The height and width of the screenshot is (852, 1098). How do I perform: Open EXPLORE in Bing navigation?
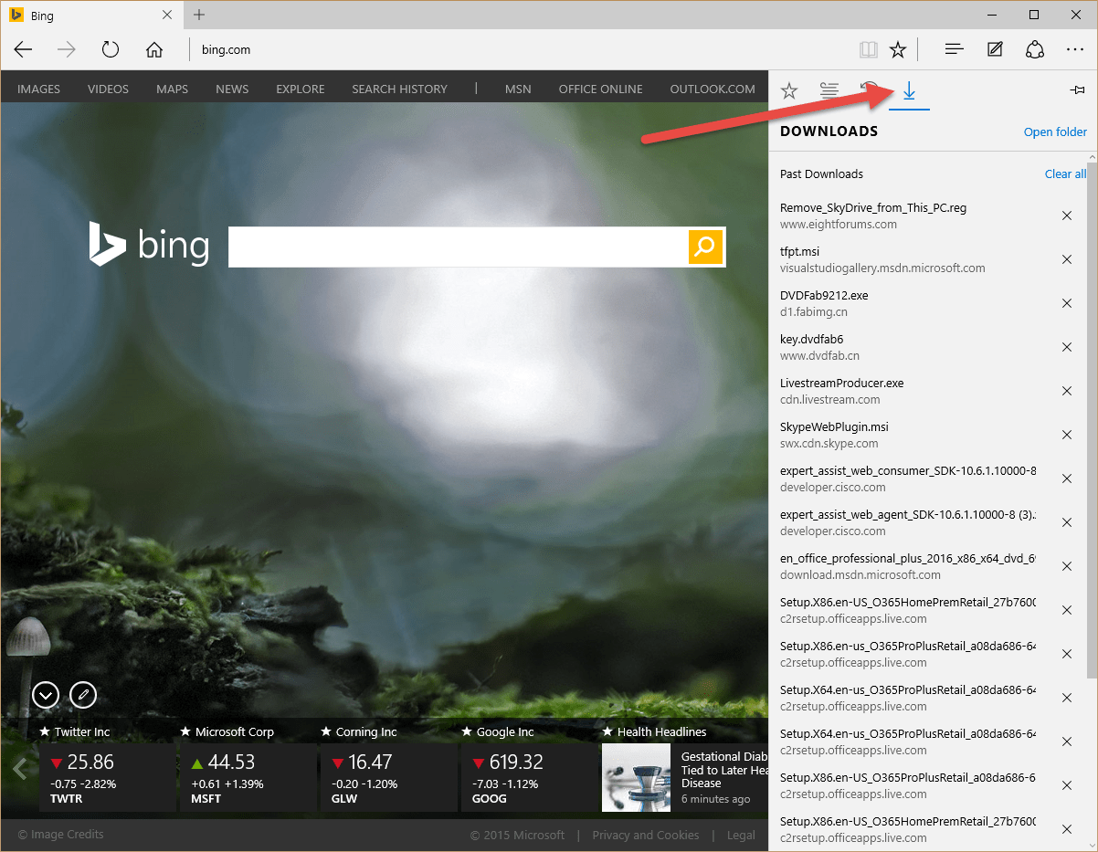point(301,89)
